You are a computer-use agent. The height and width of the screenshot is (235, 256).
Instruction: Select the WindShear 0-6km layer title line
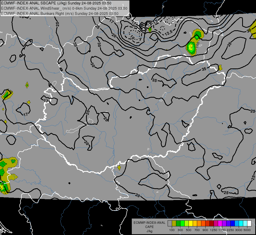pos(64,8)
